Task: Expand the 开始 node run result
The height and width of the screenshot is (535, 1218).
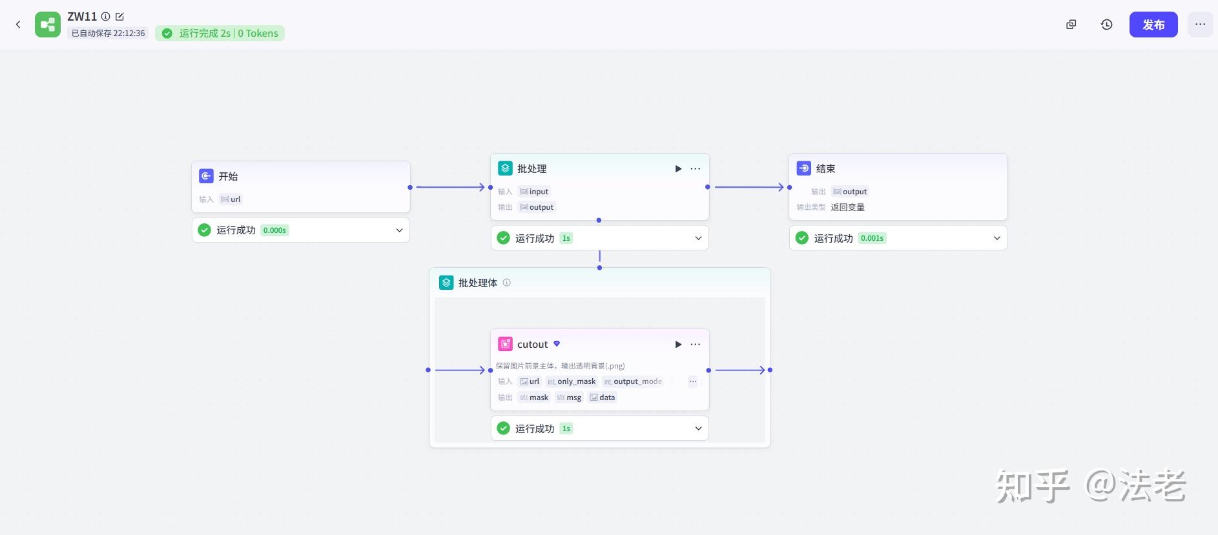Action: click(x=399, y=230)
